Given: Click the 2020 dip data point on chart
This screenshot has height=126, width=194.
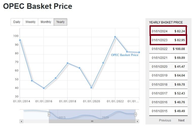Looking at the screenshot, I should [x=91, y=88].
